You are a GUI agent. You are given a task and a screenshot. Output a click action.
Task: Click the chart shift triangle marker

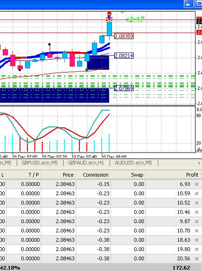coord(122,13)
